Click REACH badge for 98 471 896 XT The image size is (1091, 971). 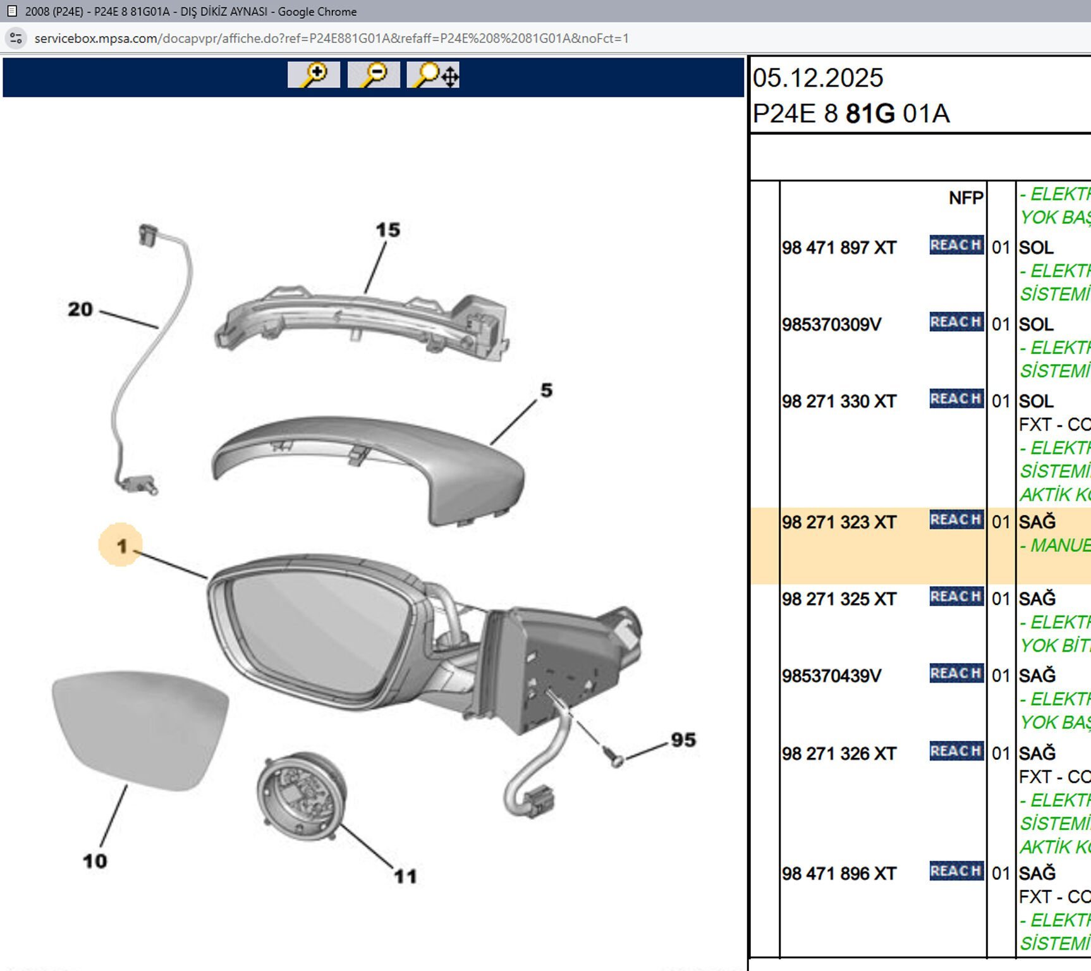(x=956, y=871)
